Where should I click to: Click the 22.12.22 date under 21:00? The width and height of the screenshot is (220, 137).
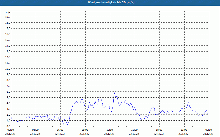point(183,134)
